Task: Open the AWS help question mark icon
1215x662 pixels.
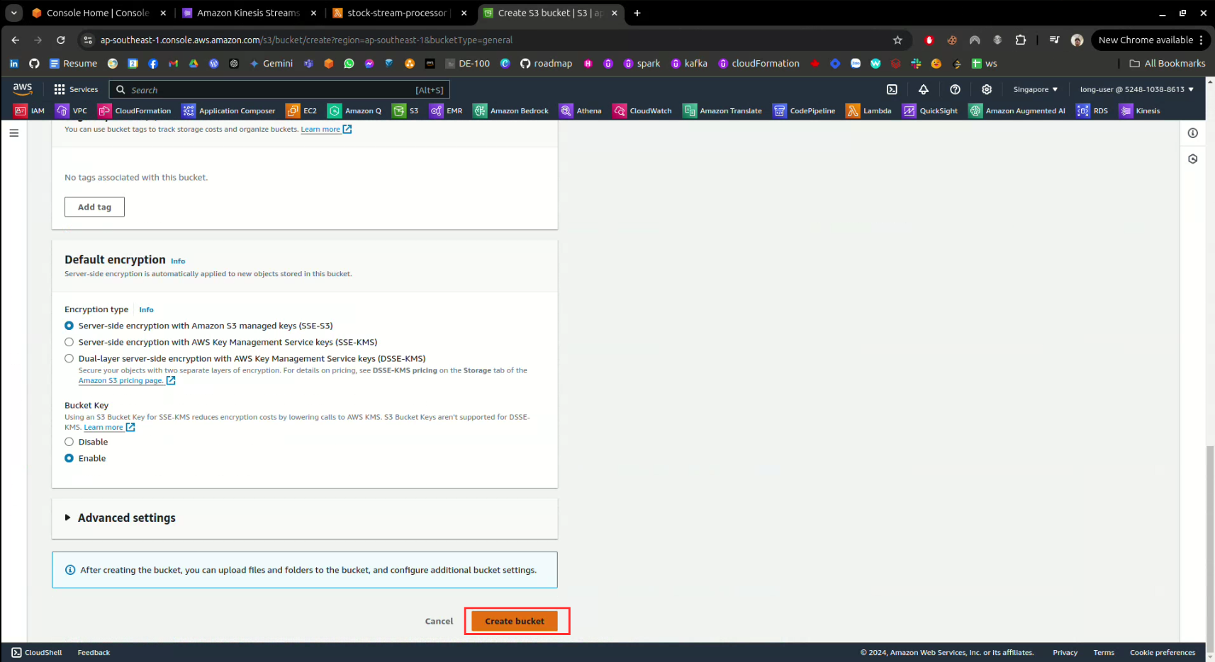Action: click(x=955, y=90)
